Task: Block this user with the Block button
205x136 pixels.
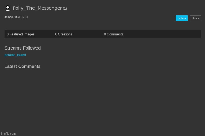Action: click(x=195, y=18)
